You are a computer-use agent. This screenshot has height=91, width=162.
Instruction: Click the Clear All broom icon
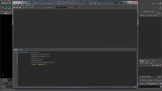click(x=32, y=8)
